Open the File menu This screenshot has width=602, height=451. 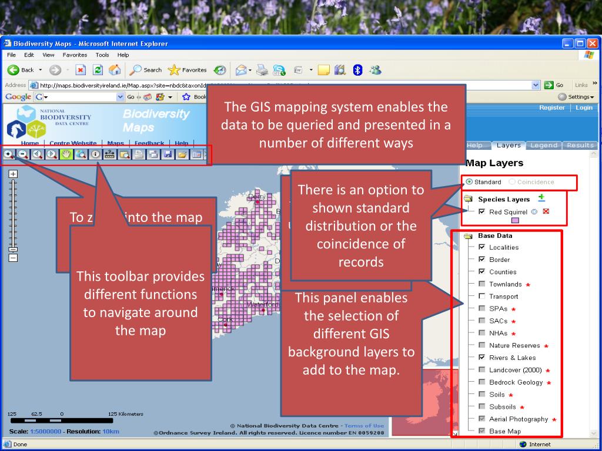[12, 55]
